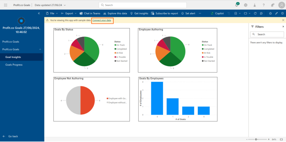Click the Connect your data link
Image resolution: width=286 pixels, height=142 pixels.
[x=102, y=20]
